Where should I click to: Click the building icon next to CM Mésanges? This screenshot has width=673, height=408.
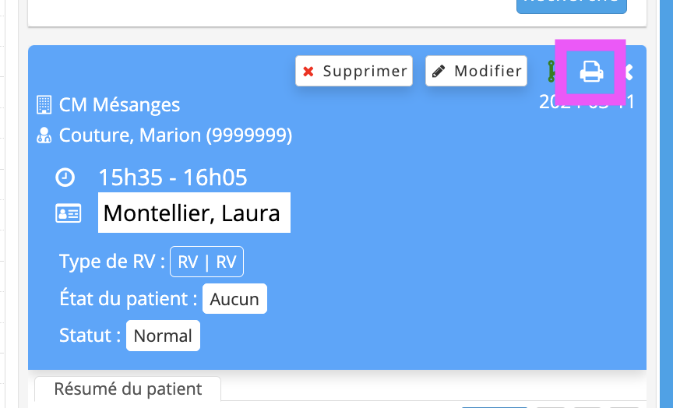44,104
